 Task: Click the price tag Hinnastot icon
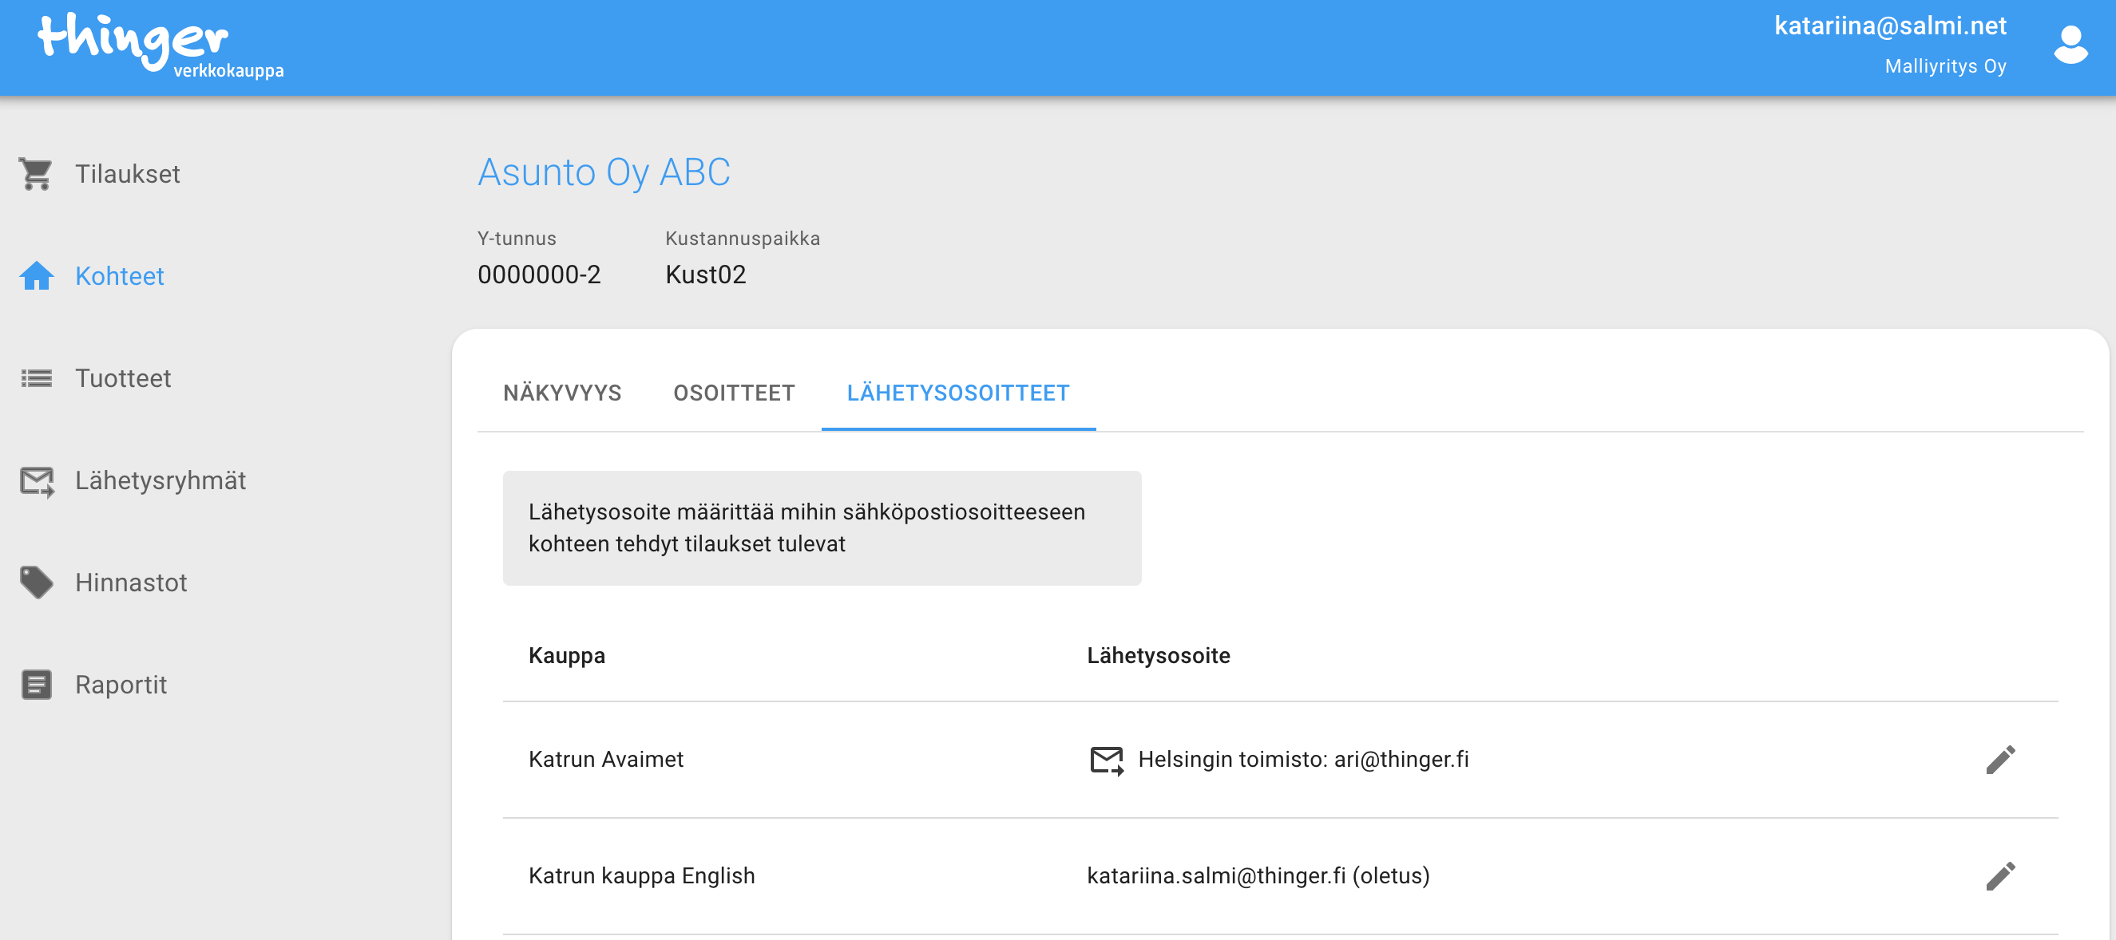tap(36, 583)
